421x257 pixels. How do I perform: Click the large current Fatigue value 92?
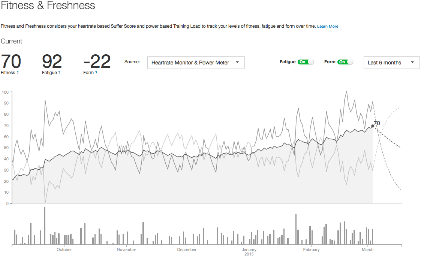[x=52, y=61]
